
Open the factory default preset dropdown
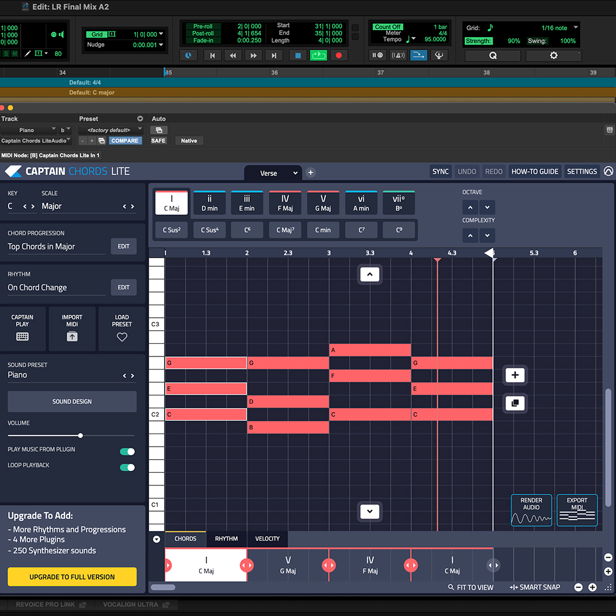(x=111, y=130)
